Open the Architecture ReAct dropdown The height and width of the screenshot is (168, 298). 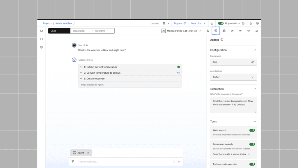tap(233, 77)
